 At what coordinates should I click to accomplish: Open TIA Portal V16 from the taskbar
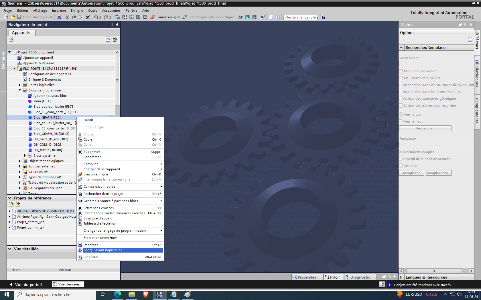[x=159, y=295]
